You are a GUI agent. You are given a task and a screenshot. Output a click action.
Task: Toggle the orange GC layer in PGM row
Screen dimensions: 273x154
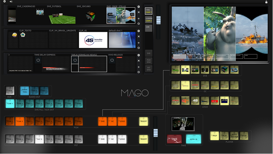point(112,121)
